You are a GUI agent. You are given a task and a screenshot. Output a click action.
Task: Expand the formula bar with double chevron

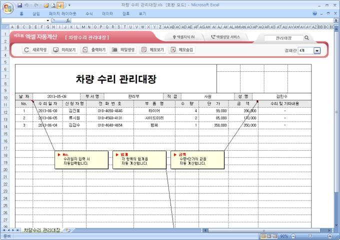pos(336,20)
